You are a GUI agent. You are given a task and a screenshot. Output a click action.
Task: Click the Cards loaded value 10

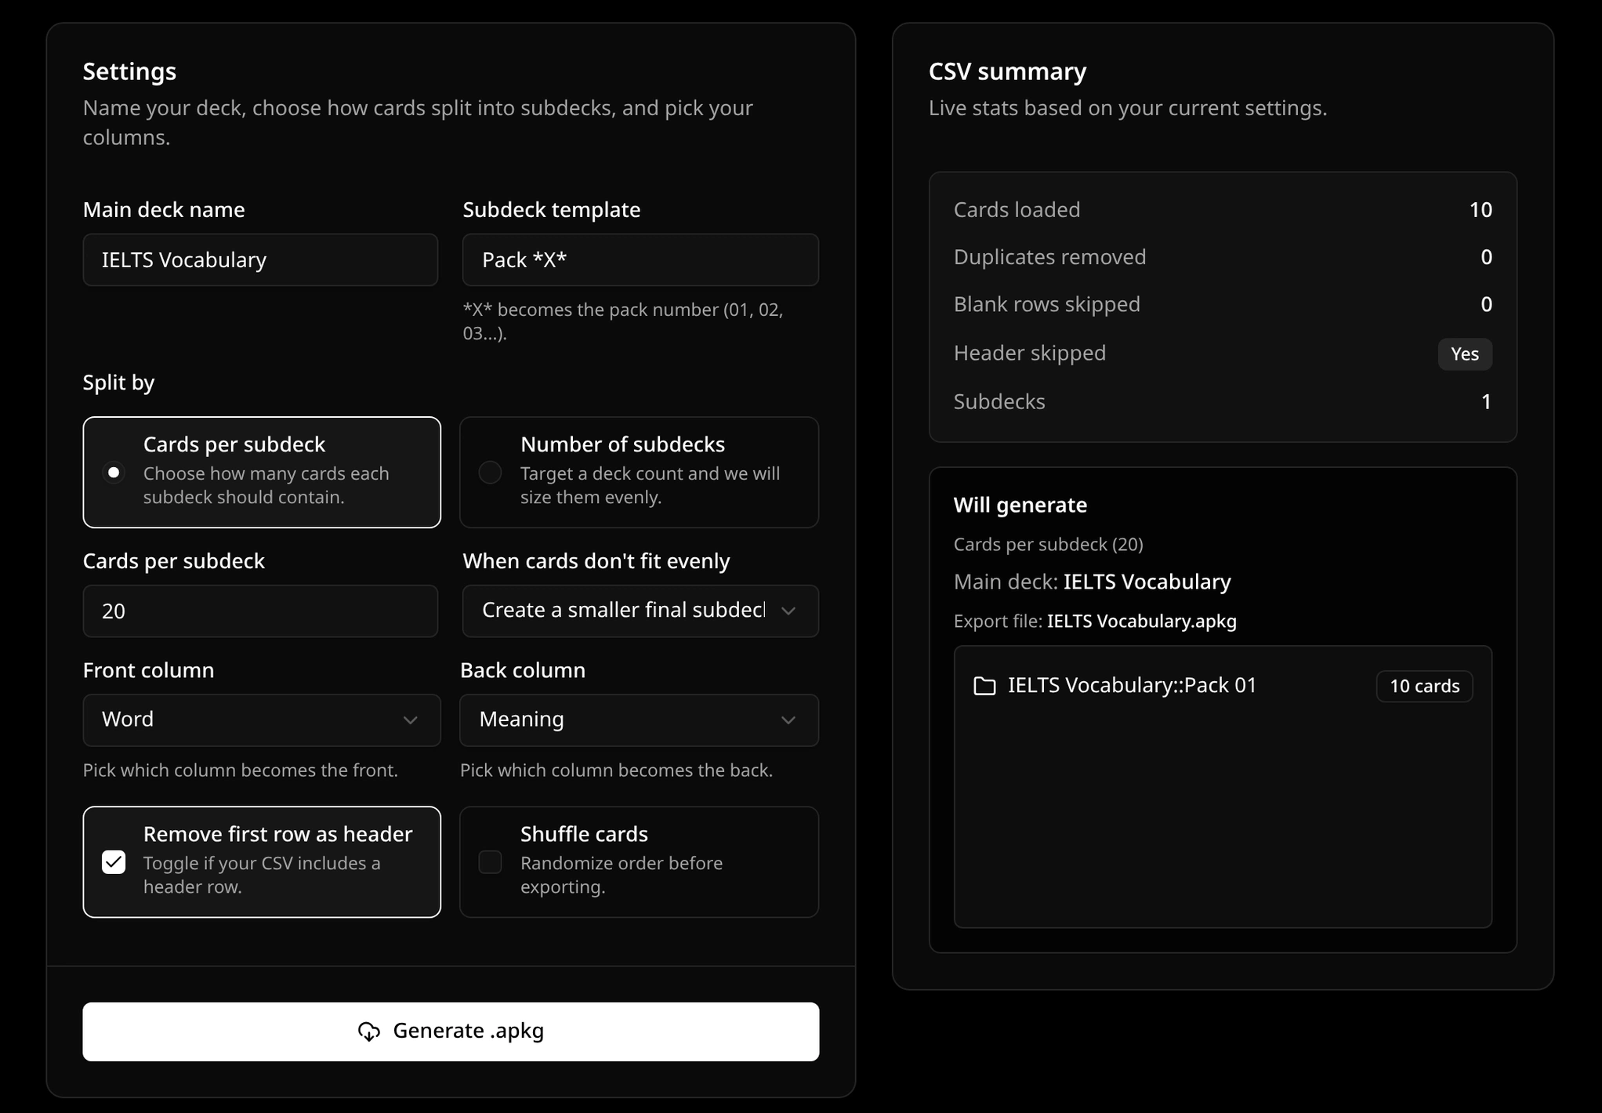[x=1481, y=209]
